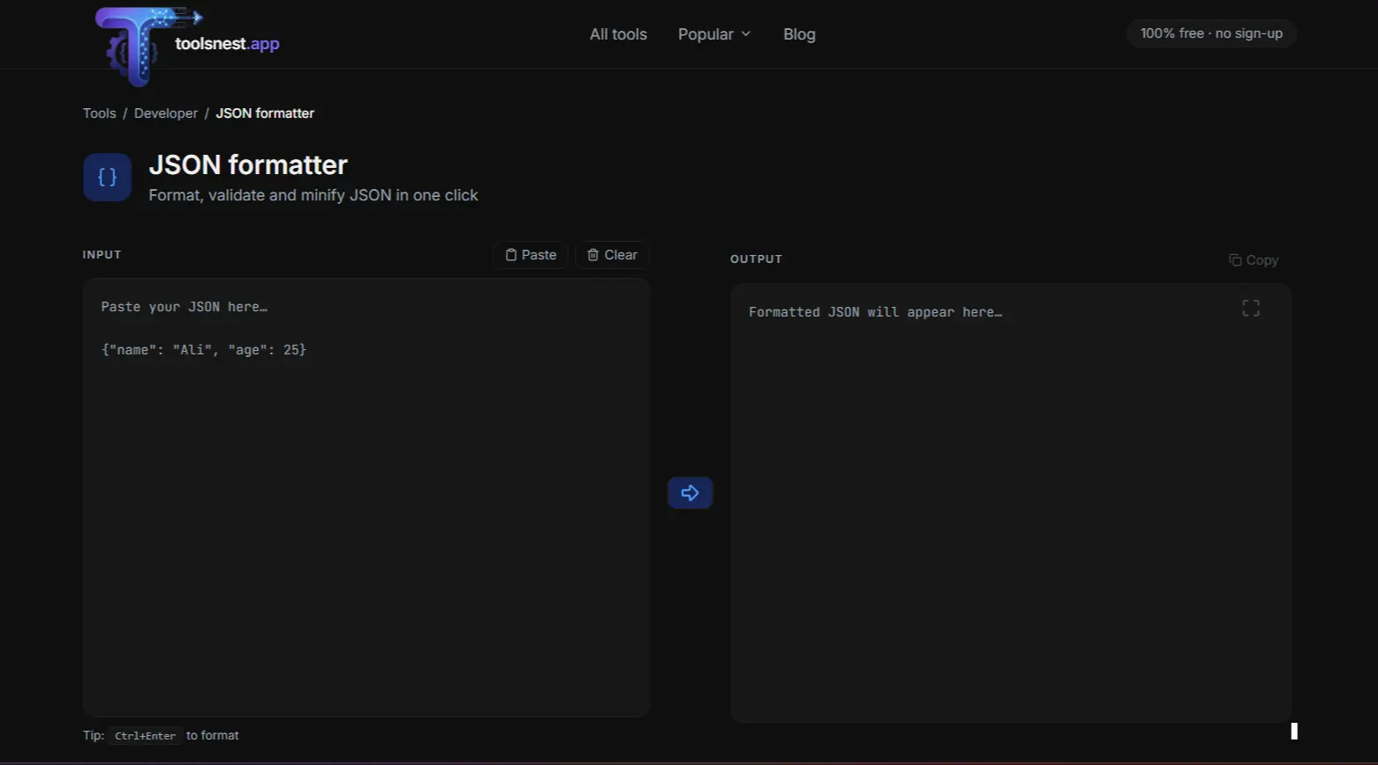1378x765 pixels.
Task: Go to the Blog page
Action: [x=799, y=34]
